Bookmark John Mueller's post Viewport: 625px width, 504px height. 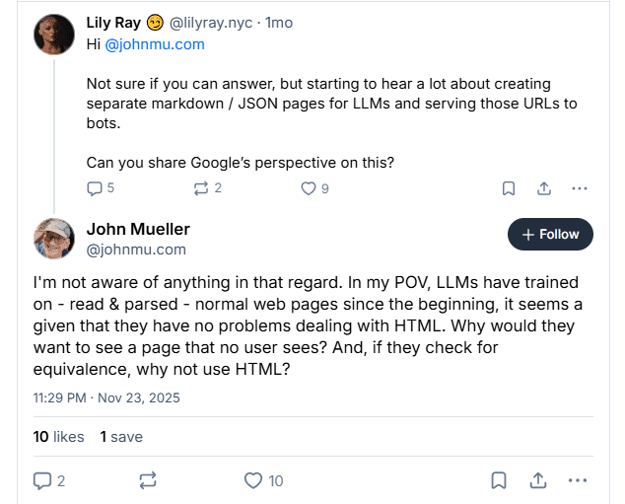(500, 480)
